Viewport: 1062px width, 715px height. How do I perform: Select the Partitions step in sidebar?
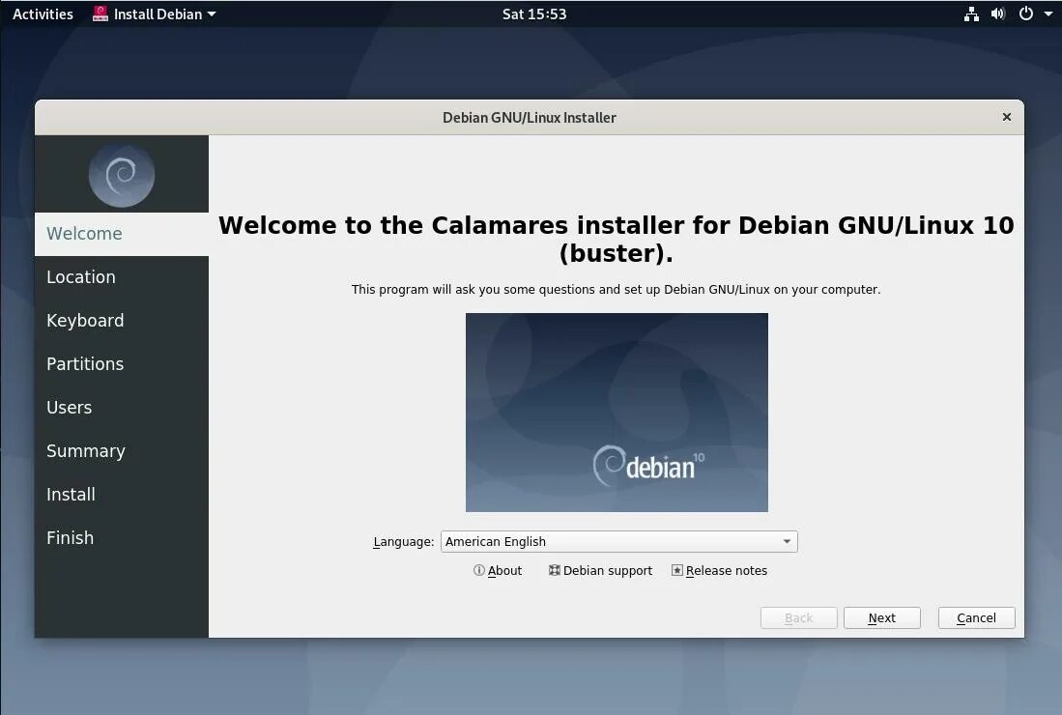pos(122,363)
